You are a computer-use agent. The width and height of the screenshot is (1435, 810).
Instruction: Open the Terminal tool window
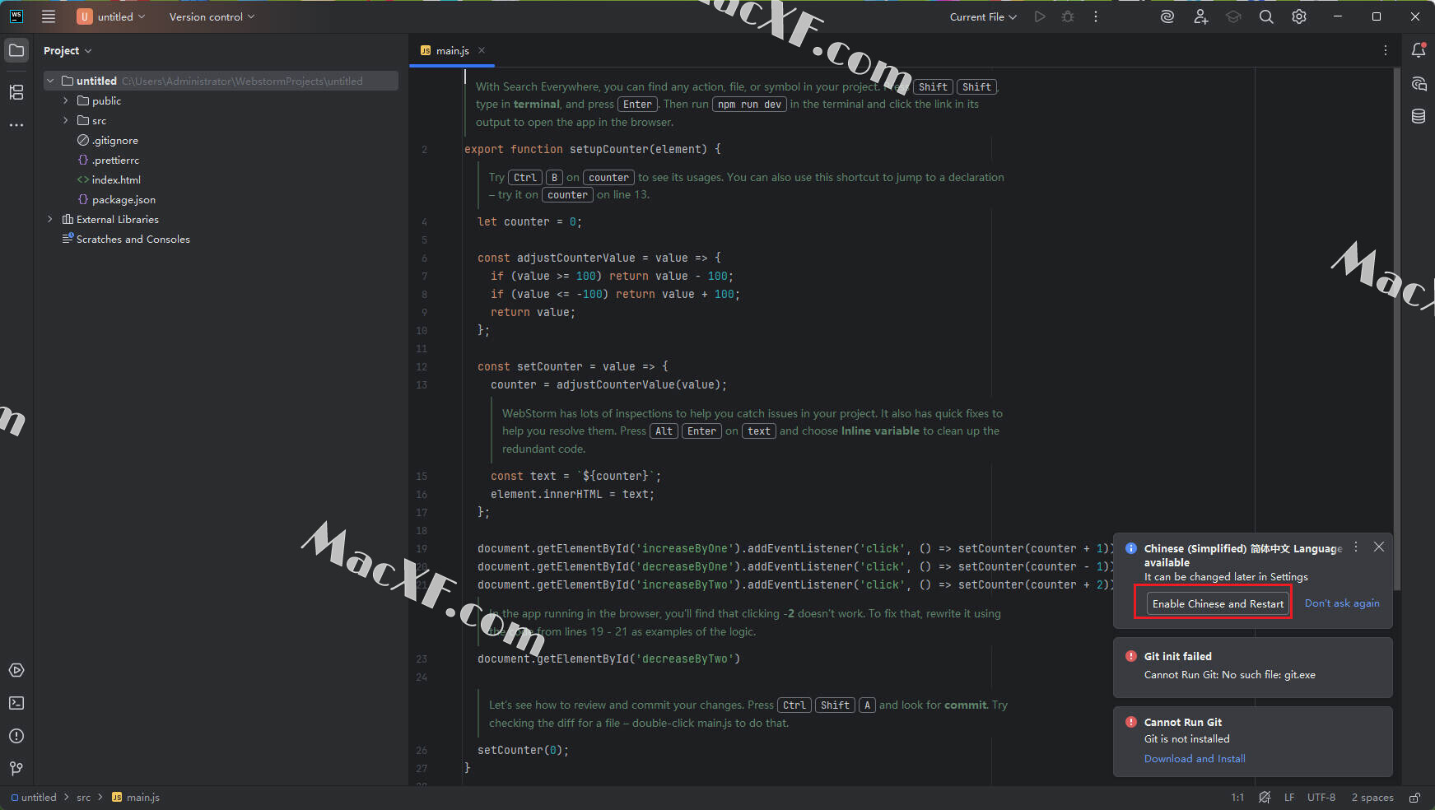click(x=16, y=703)
